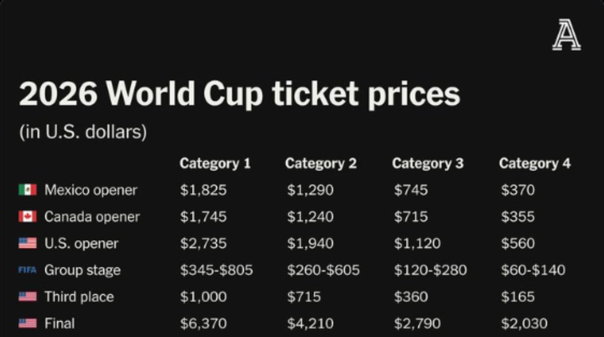The width and height of the screenshot is (604, 337).
Task: Click the $715 Canada opener Category 3 price
Action: pyautogui.click(x=411, y=217)
